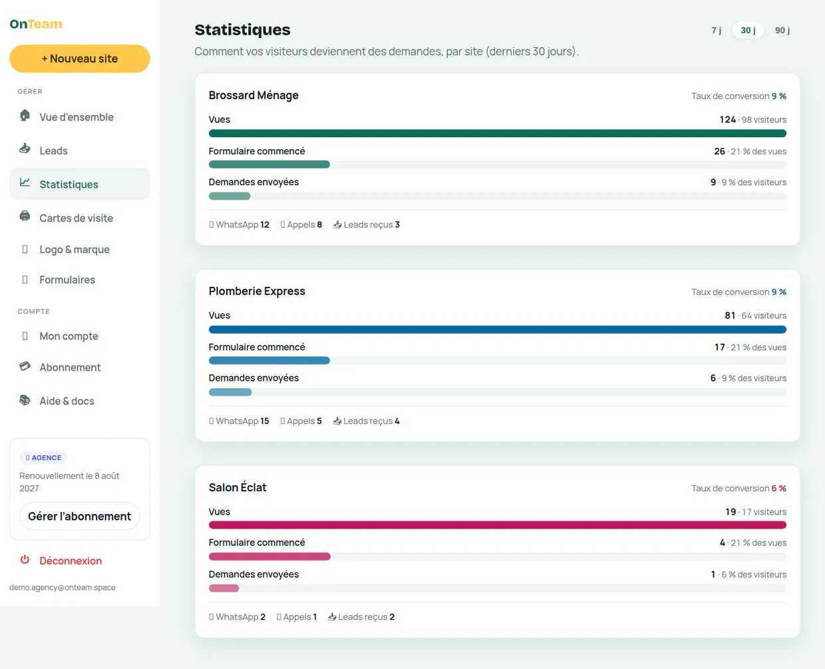The height and width of the screenshot is (669, 825).
Task: Open the Cartes de visite page
Action: tap(80, 218)
